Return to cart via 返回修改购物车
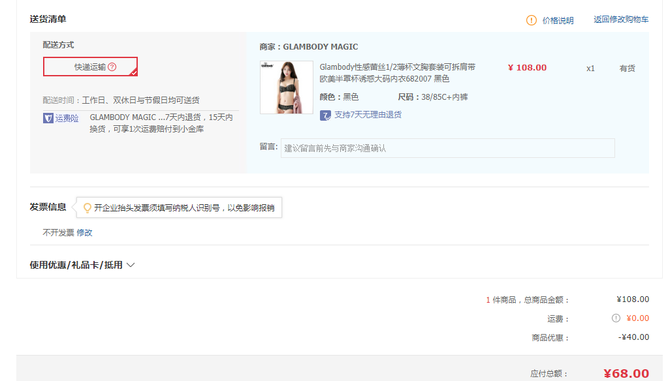The width and height of the screenshot is (668, 381). click(x=621, y=19)
